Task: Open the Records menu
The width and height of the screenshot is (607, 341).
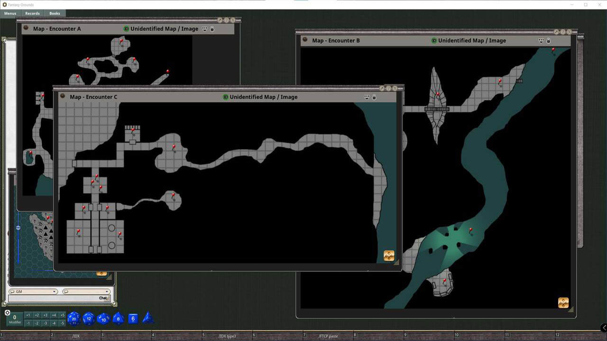Action: (x=32, y=13)
